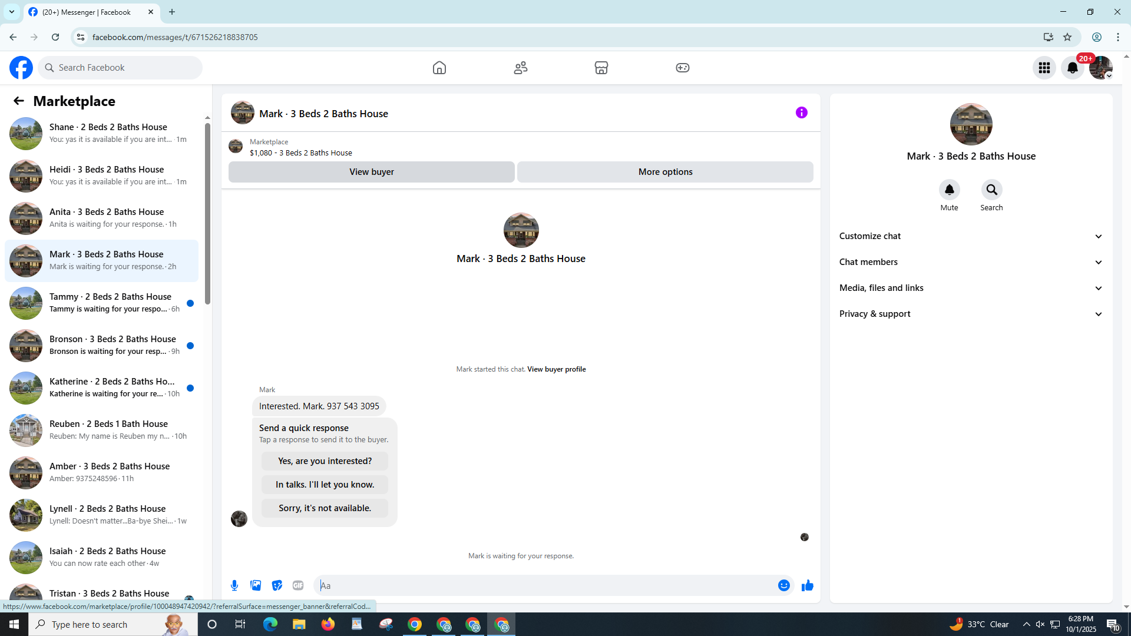Open a new Chrome tab
The image size is (1131, 636).
172,12
